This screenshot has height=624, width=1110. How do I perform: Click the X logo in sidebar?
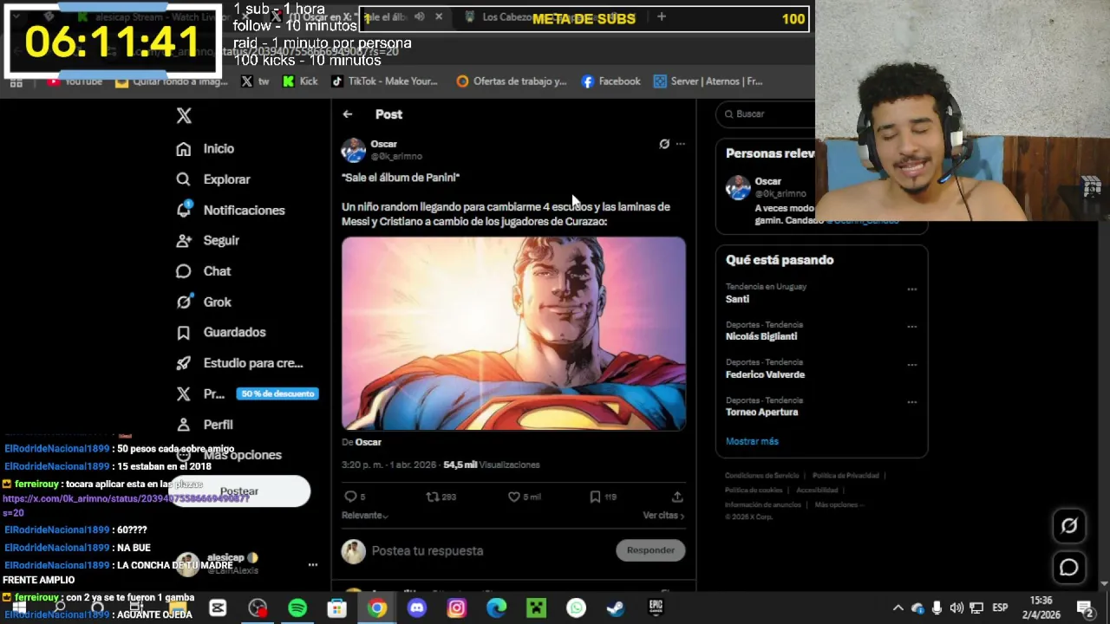pos(184,115)
